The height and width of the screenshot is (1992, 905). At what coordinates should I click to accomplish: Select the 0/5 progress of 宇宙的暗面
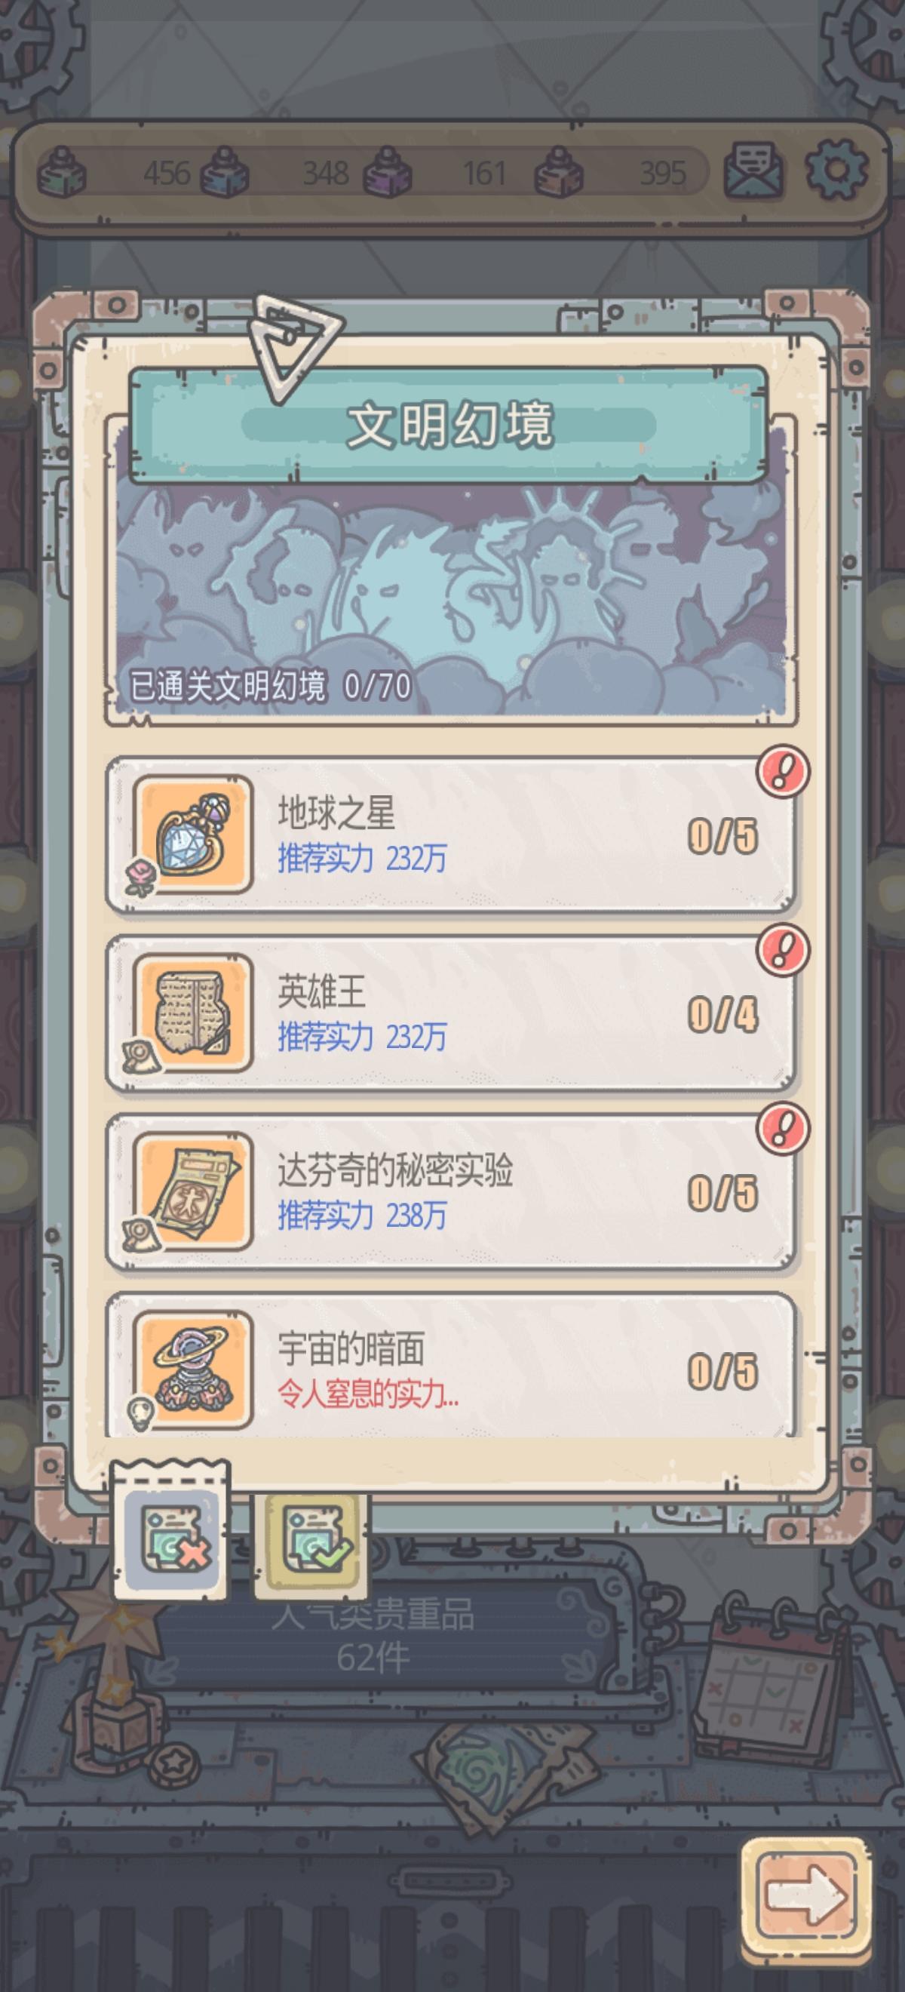tap(722, 1371)
